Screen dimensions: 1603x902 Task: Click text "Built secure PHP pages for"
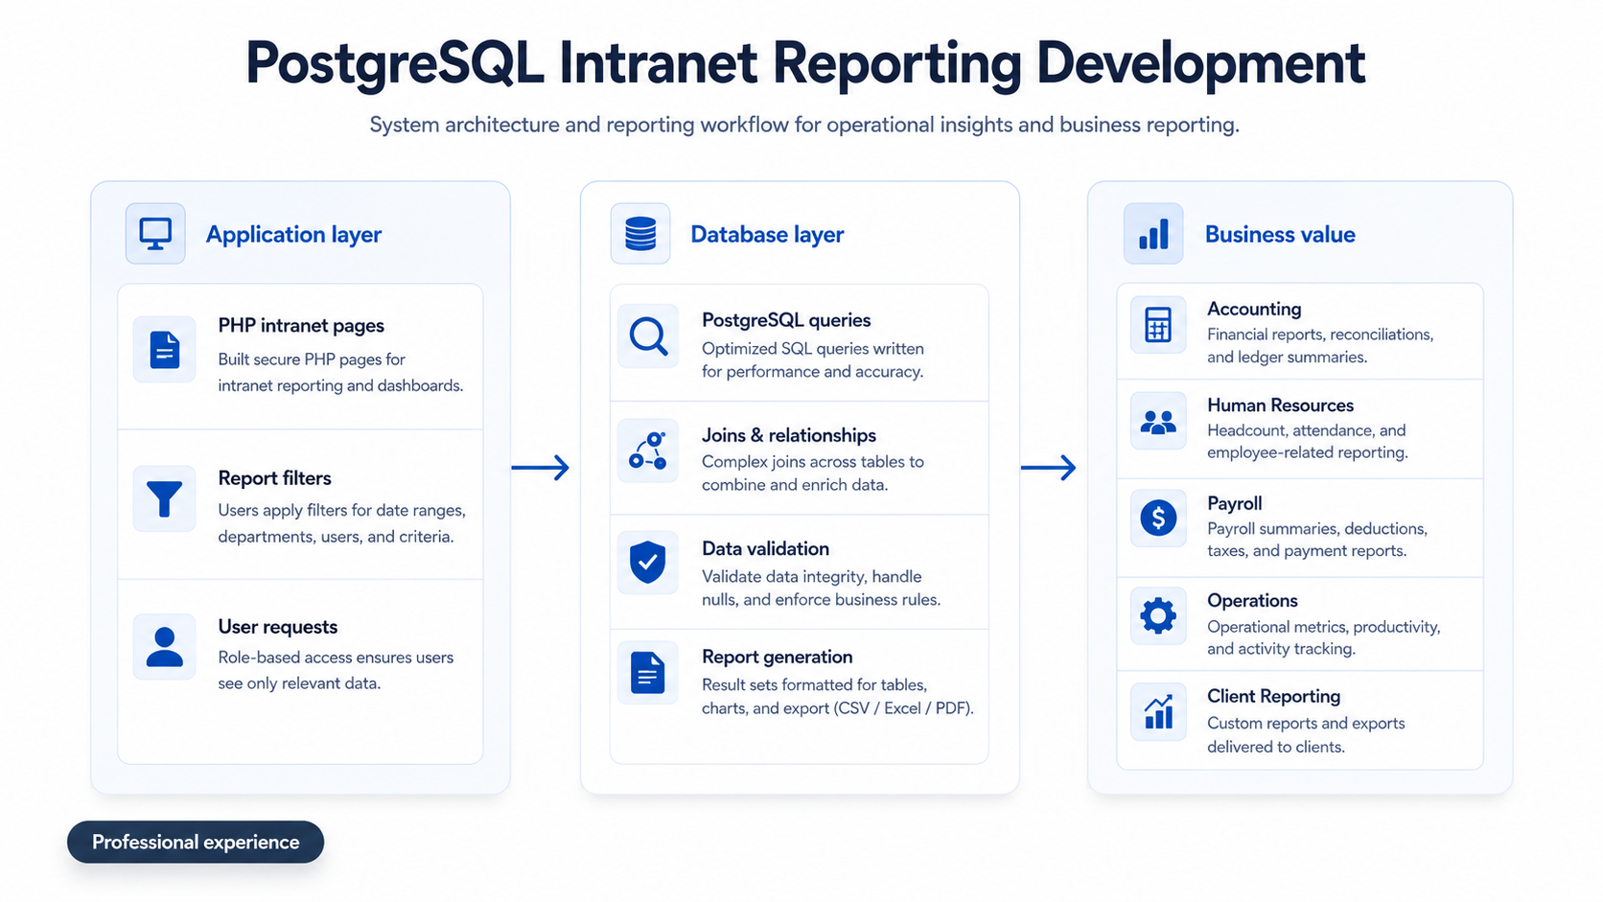pos(312,359)
